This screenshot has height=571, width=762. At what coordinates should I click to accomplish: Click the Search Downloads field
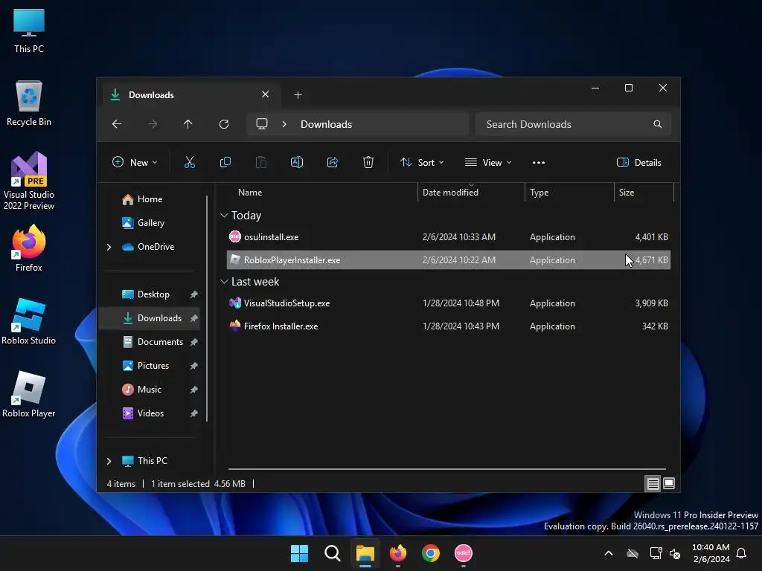(x=574, y=124)
